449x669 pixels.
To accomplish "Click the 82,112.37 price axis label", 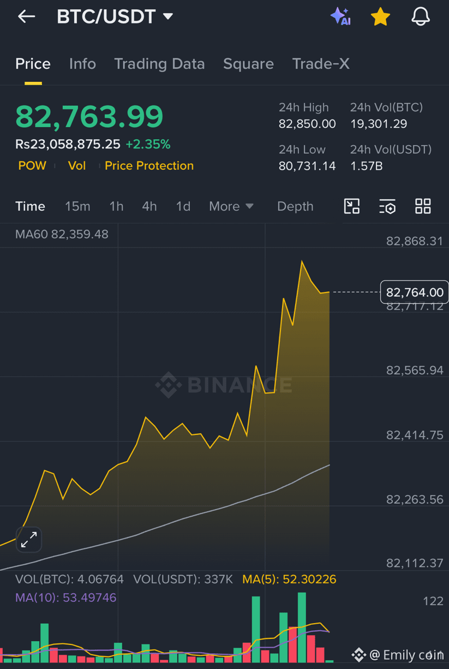I will [x=415, y=563].
